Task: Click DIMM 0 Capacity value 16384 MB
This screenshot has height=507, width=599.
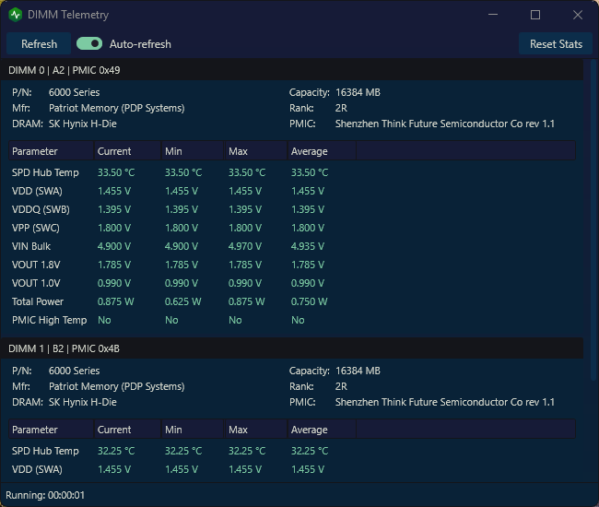Action: point(358,92)
